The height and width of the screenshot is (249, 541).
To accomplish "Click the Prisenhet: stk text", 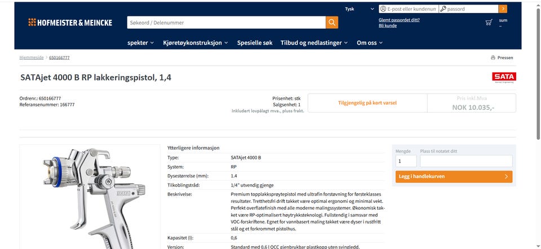I will tap(286, 98).
